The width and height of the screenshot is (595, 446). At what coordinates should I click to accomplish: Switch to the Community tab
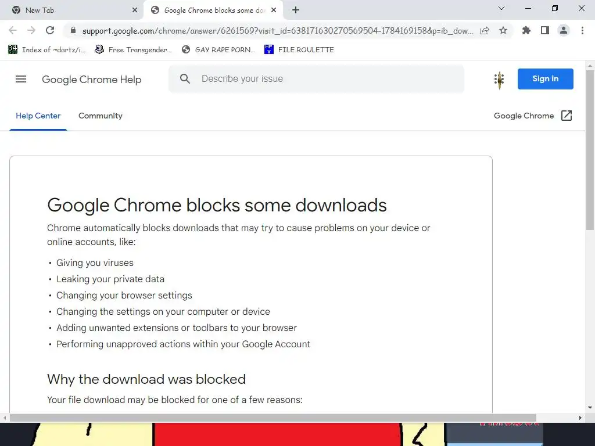point(100,116)
